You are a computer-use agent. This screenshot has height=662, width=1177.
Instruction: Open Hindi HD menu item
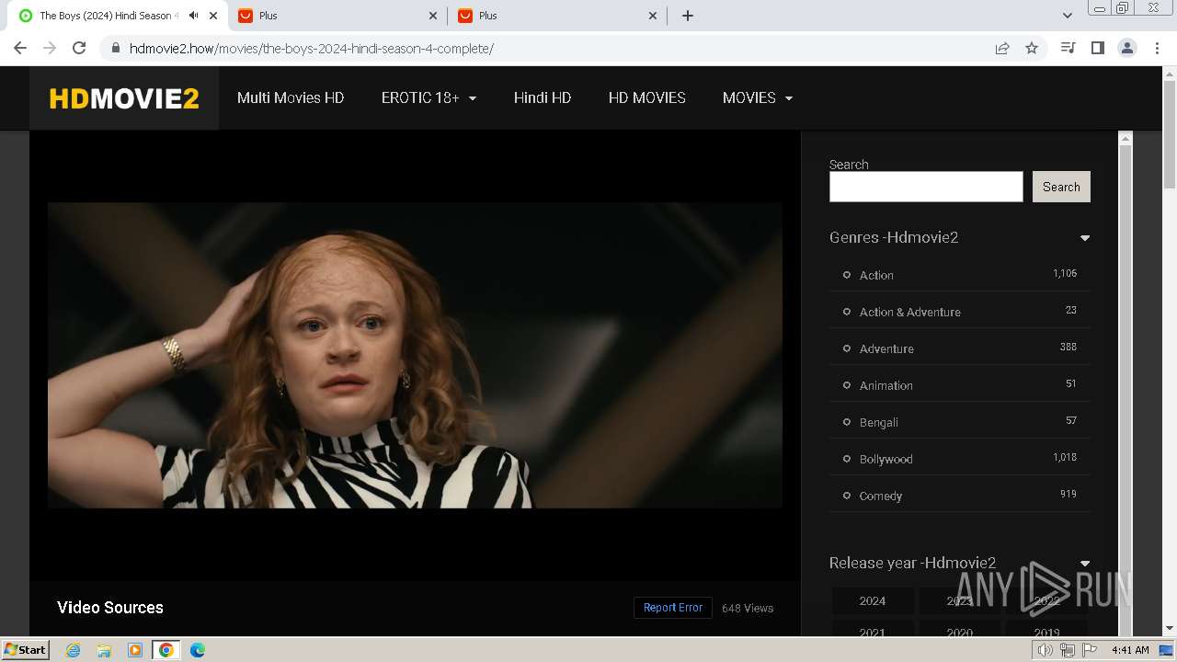pos(543,97)
